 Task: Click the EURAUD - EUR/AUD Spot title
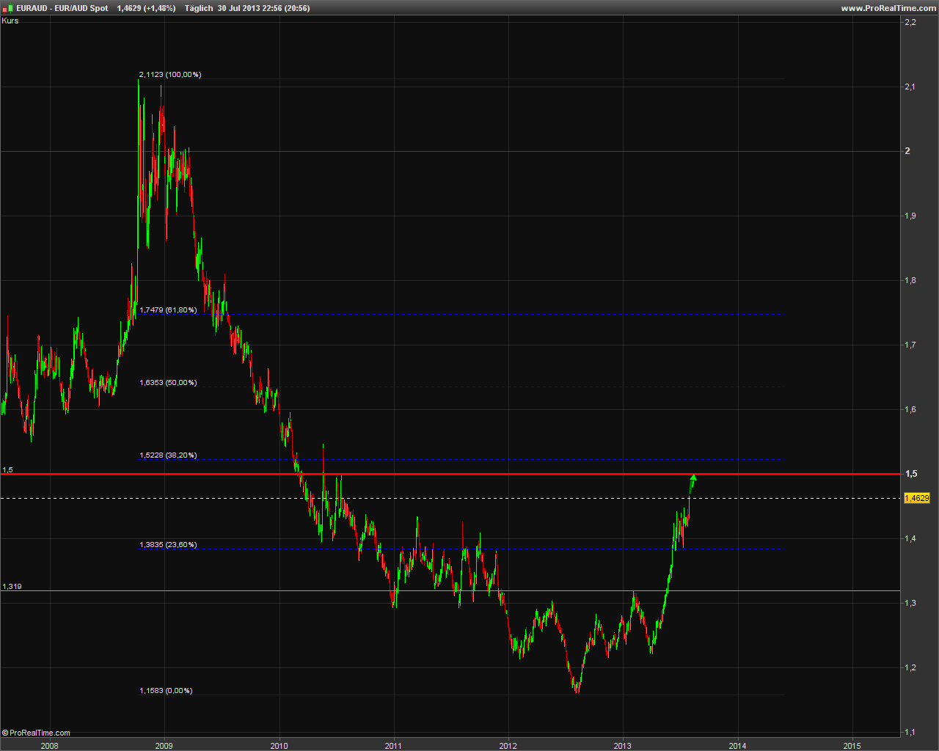[62, 8]
